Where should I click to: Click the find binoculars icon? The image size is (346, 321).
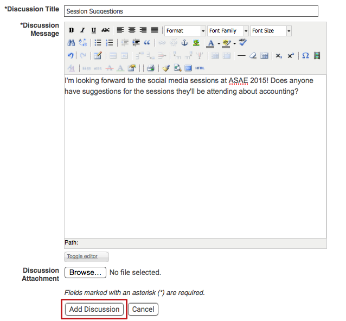pyautogui.click(x=71, y=43)
